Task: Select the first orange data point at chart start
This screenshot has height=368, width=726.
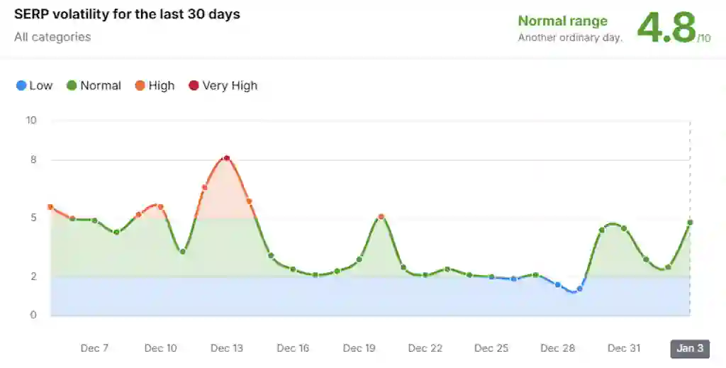Action: point(50,207)
